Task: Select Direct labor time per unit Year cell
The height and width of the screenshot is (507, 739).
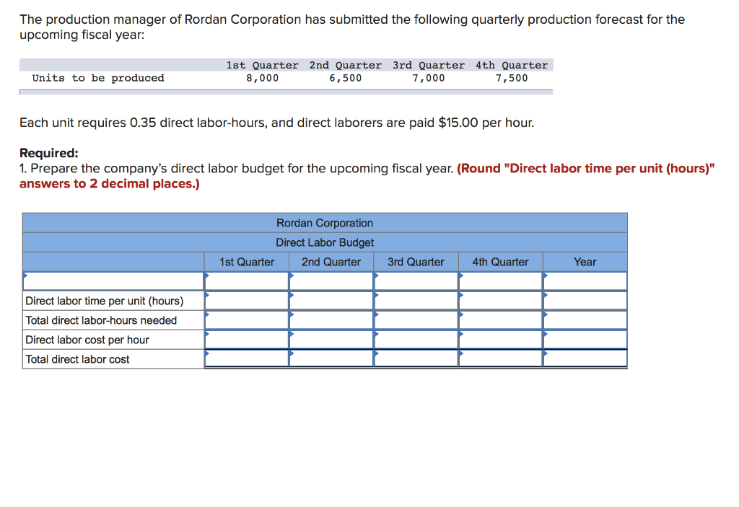Action: pyautogui.click(x=585, y=301)
